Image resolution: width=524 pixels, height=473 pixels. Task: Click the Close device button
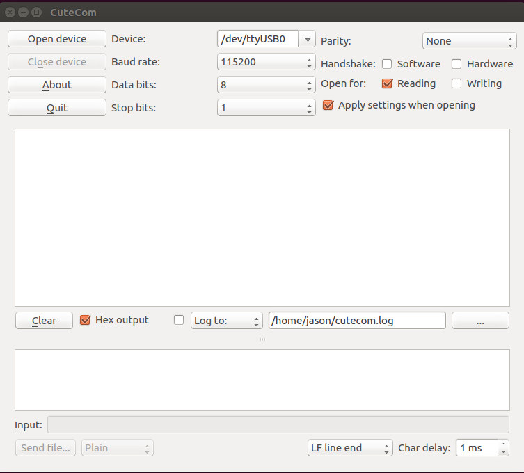click(57, 62)
